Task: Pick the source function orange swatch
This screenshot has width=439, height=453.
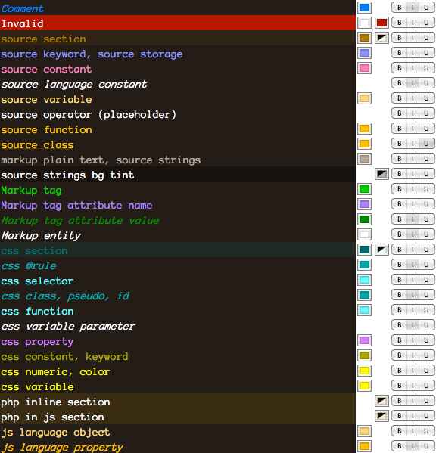Action: tap(364, 129)
